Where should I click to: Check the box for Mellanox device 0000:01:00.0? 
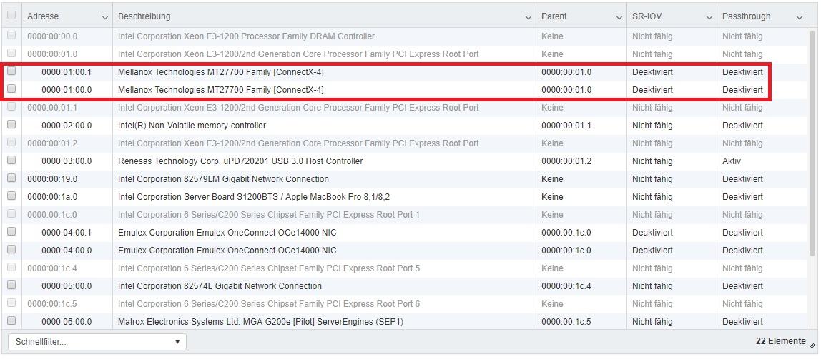coord(11,89)
